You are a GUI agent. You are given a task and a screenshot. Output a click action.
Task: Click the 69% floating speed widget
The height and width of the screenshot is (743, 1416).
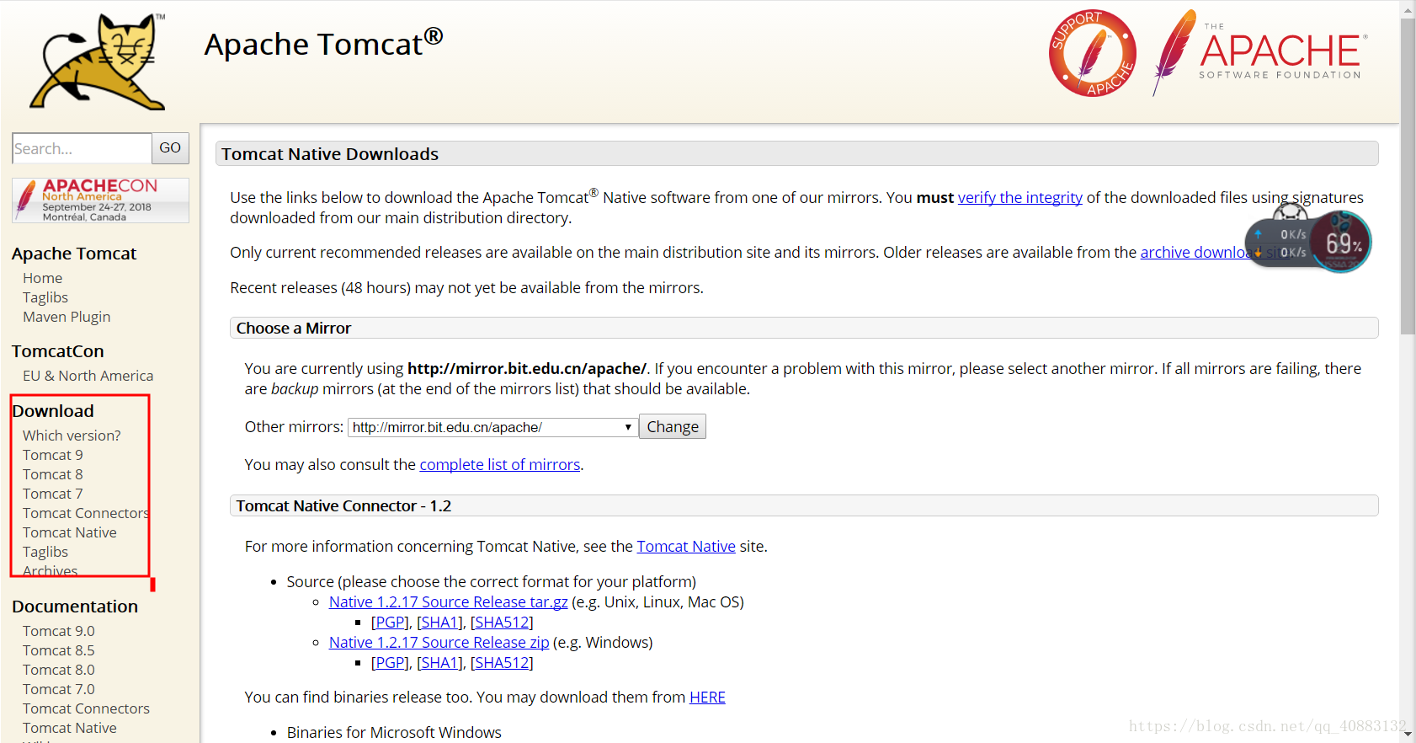click(x=1340, y=243)
